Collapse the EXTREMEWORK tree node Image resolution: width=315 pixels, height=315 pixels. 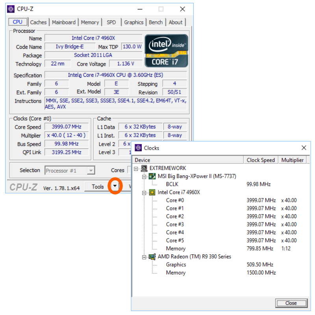136,169
